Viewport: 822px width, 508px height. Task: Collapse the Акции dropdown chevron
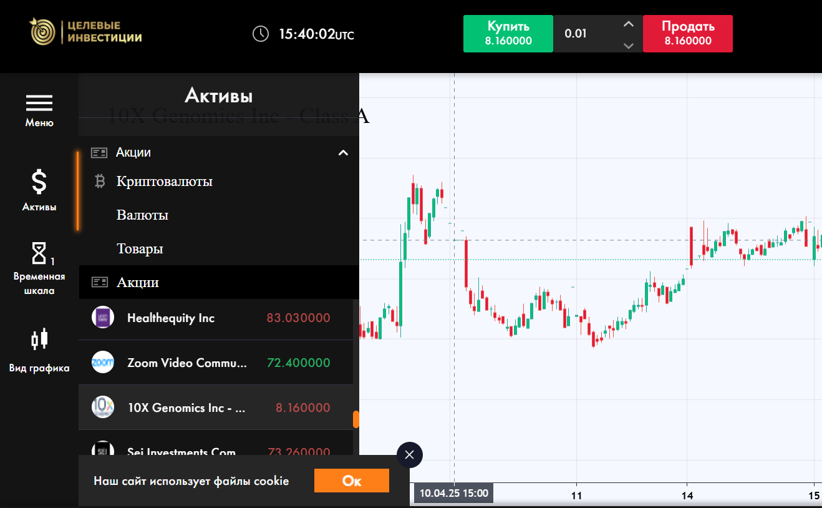pyautogui.click(x=343, y=152)
